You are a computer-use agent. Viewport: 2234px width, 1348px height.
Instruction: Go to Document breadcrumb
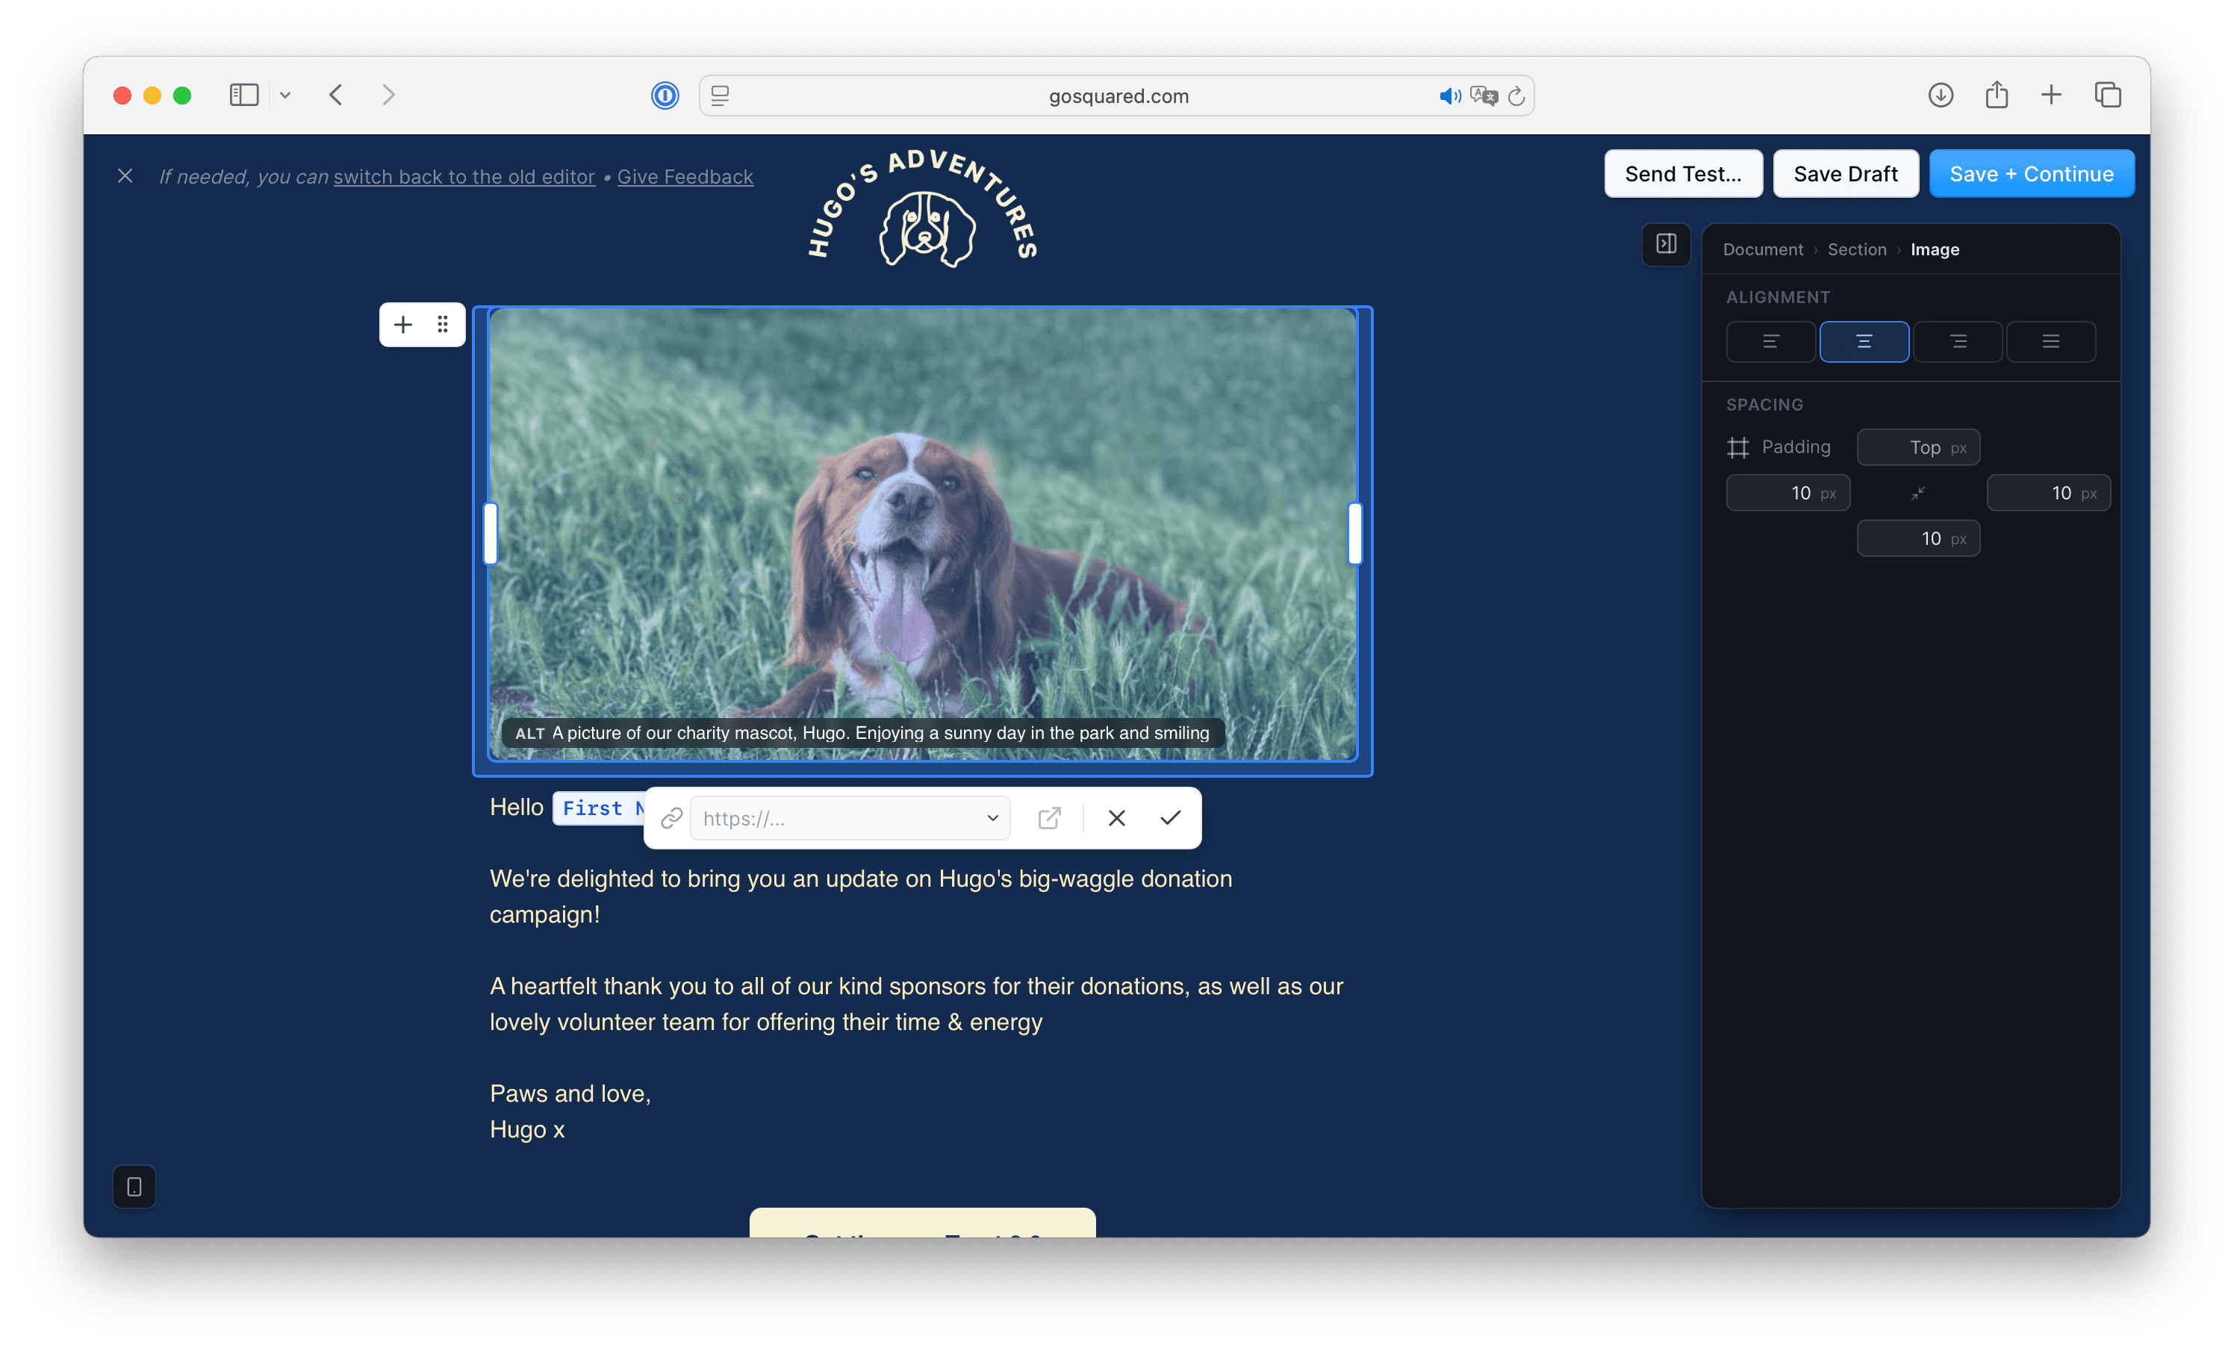click(x=1763, y=249)
